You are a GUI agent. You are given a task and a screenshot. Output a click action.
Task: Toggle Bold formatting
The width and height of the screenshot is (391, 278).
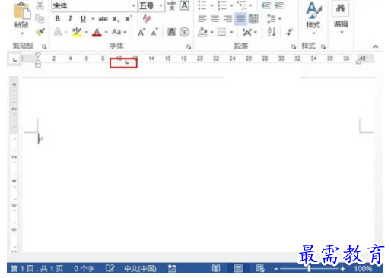(x=58, y=19)
